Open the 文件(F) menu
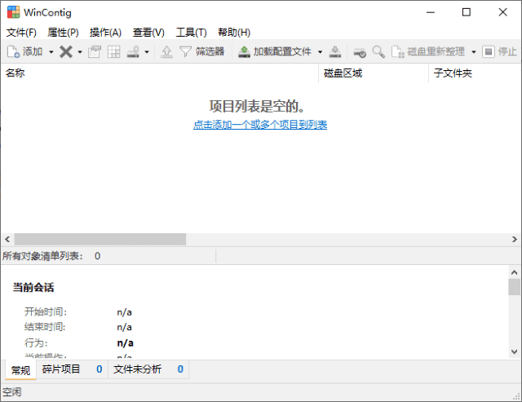Viewport: 522px width, 402px height. (x=21, y=33)
